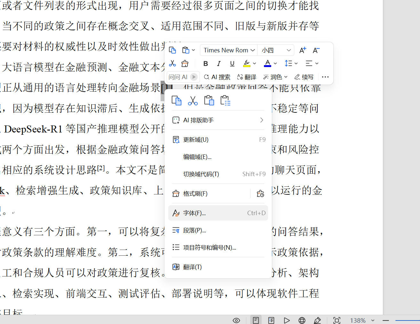Click the cut icon in the context menu
Image resolution: width=420 pixels, height=324 pixels.
click(x=193, y=101)
